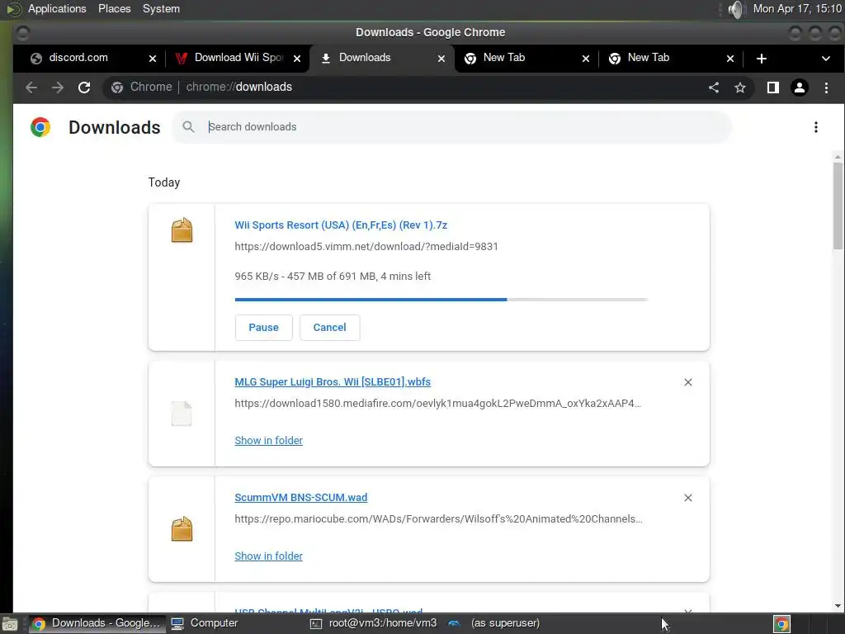Open the MLG Super Luigi Bros wbfs link
The width and height of the screenshot is (845, 634).
333,381
